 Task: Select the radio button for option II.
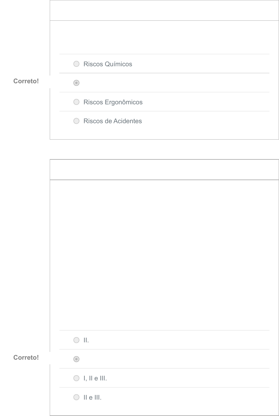(76, 340)
